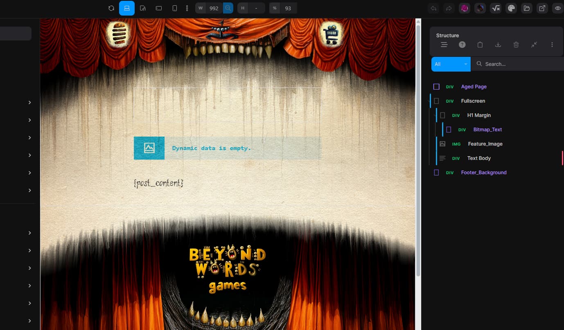Open the All filter dropdown
Viewport: 564px width, 330px height.
click(x=451, y=64)
